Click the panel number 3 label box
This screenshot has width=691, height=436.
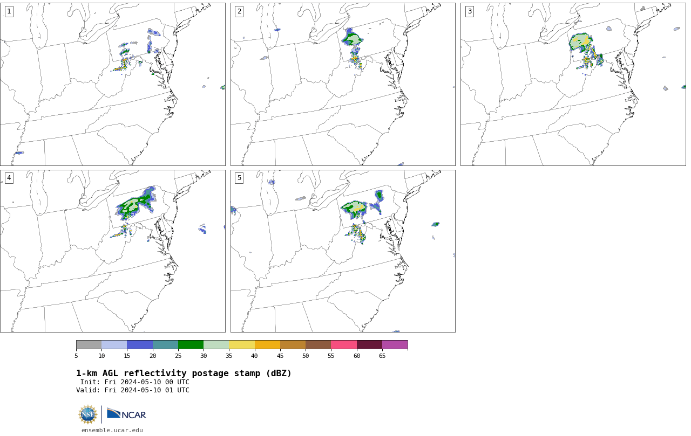(x=469, y=11)
